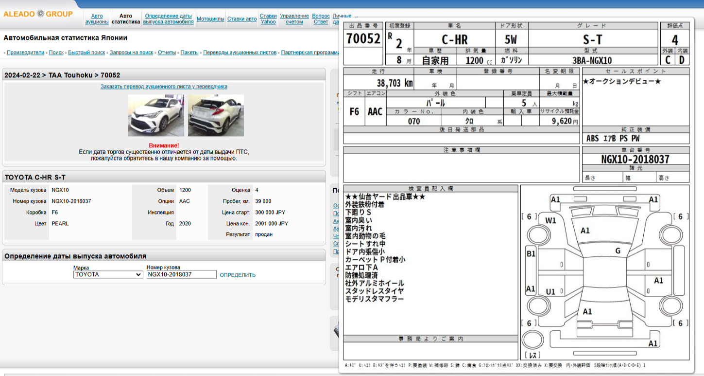Order auction sheet translation link

(164, 87)
